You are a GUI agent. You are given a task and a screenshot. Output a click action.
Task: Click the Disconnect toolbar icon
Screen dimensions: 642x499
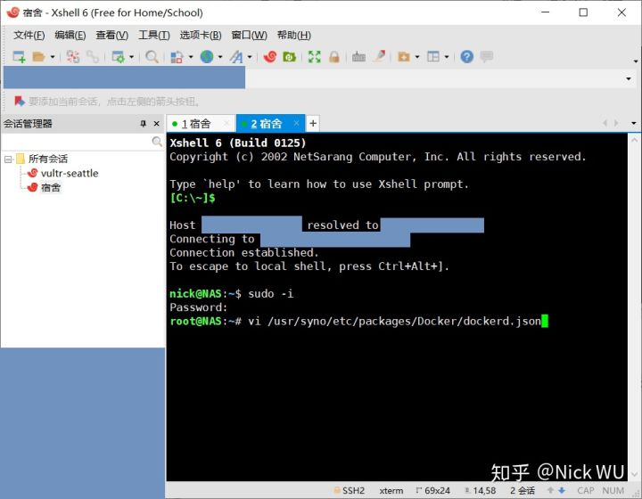[73, 56]
